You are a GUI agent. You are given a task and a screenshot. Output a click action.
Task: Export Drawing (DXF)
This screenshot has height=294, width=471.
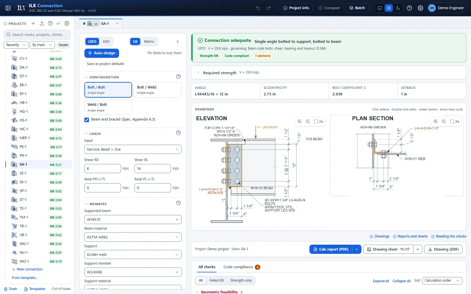(443, 249)
